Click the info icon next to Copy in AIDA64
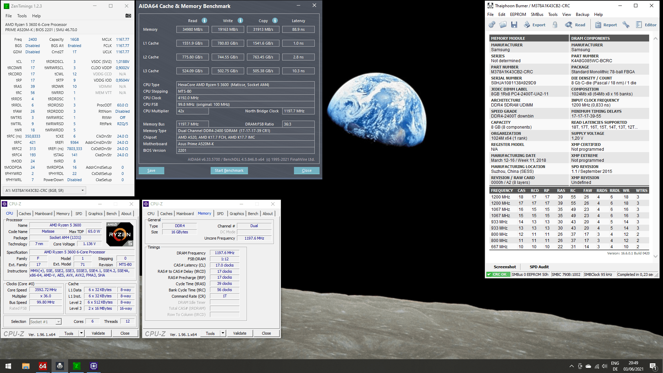This screenshot has height=373, width=663. [275, 20]
